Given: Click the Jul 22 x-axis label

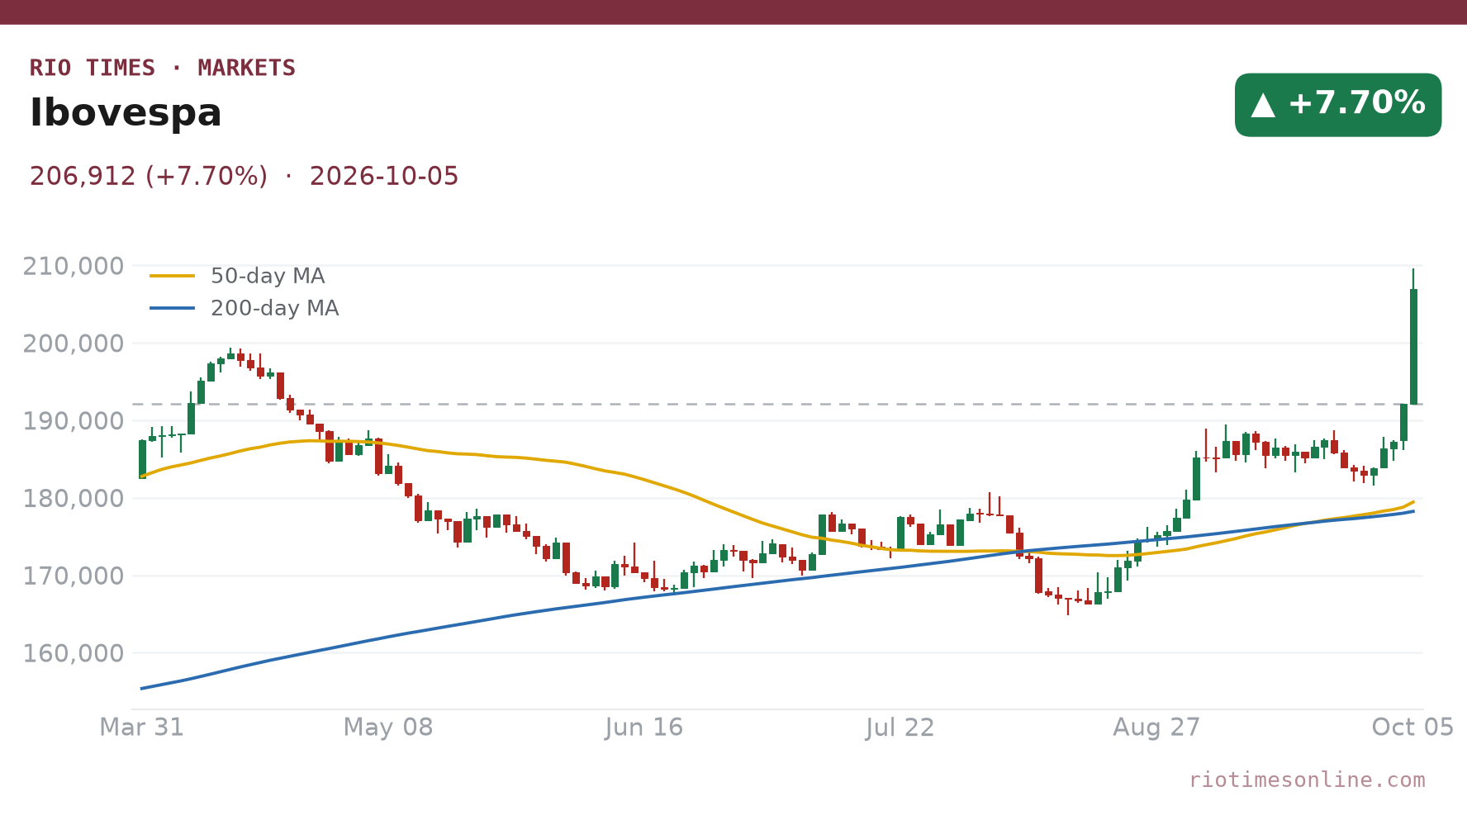Looking at the screenshot, I should tap(900, 728).
